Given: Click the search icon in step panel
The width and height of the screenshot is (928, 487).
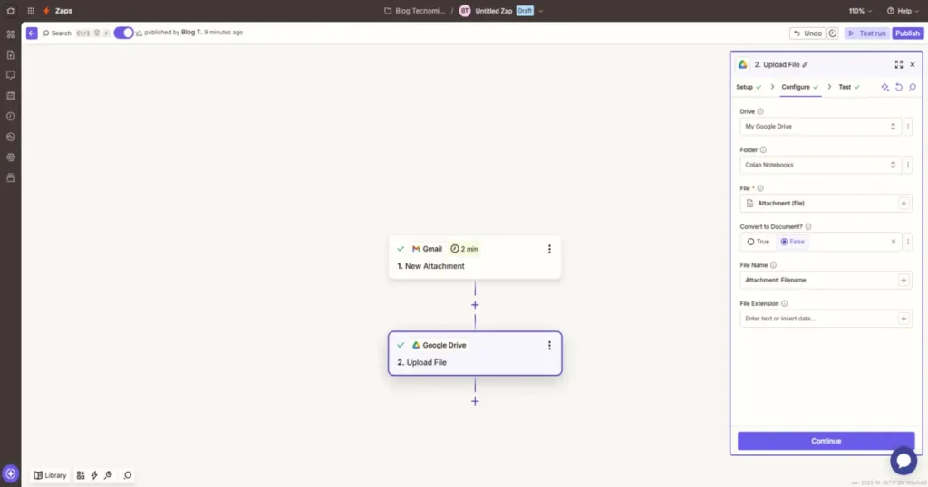Looking at the screenshot, I should coord(913,87).
